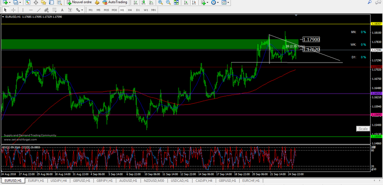The width and height of the screenshot is (383, 185).
Task: Click the Nouvel ordre button
Action: point(79,2)
